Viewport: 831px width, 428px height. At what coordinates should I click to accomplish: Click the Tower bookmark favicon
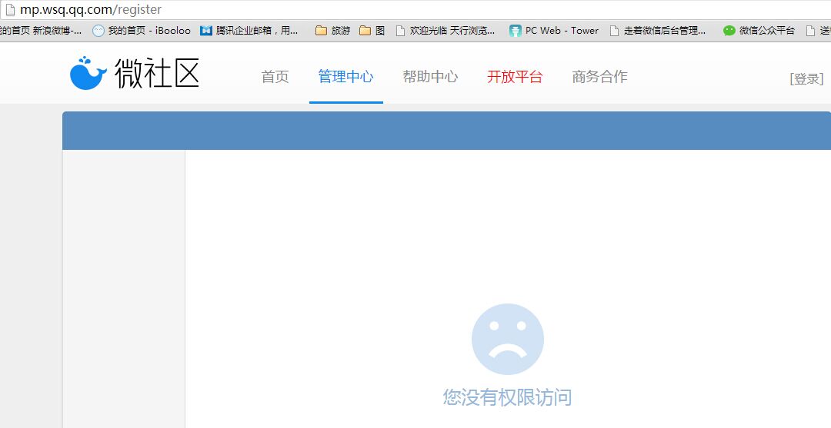coord(515,31)
